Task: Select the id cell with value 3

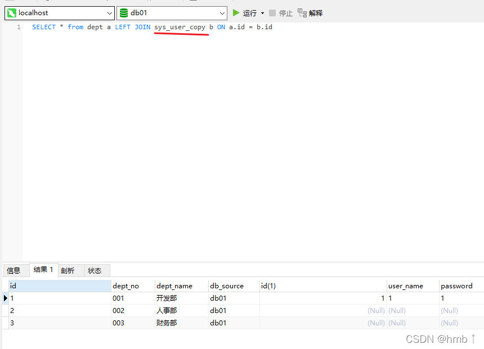Action: tap(60, 323)
